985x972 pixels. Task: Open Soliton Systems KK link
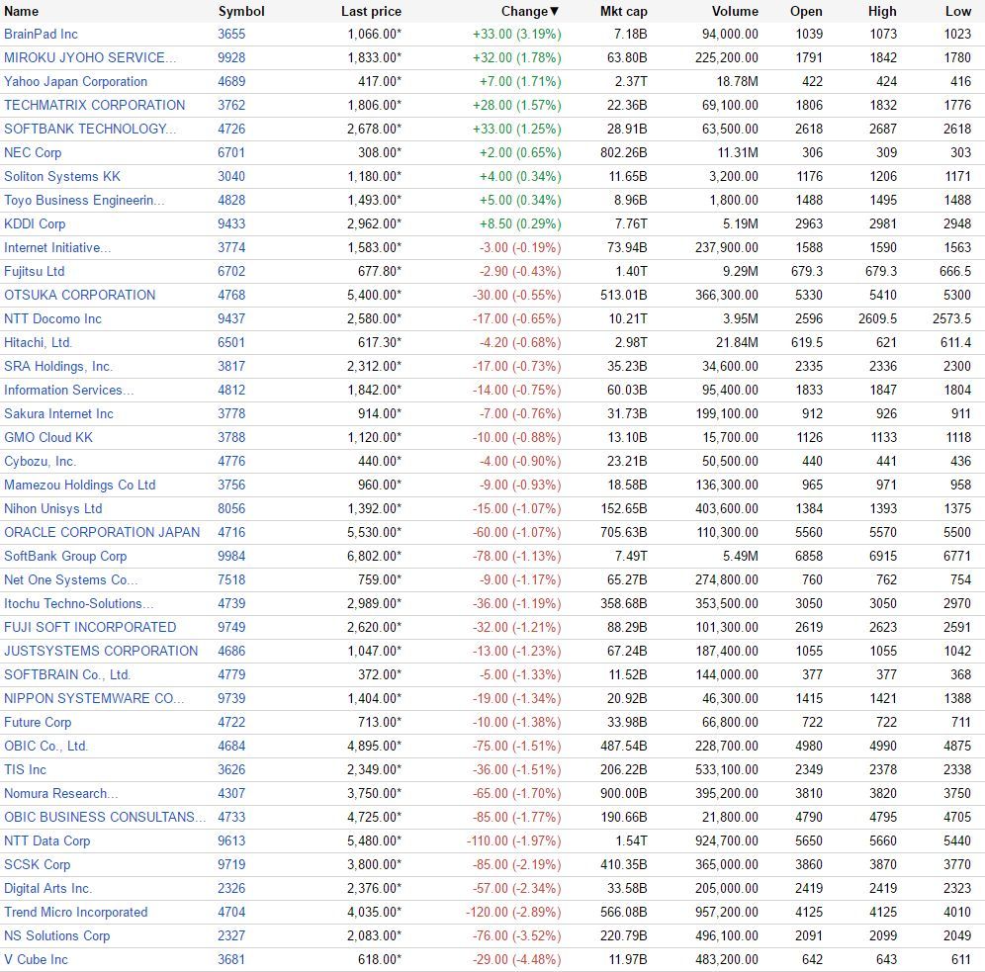click(x=62, y=176)
